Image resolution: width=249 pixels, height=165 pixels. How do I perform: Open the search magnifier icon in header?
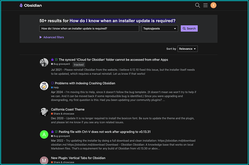(197, 5)
